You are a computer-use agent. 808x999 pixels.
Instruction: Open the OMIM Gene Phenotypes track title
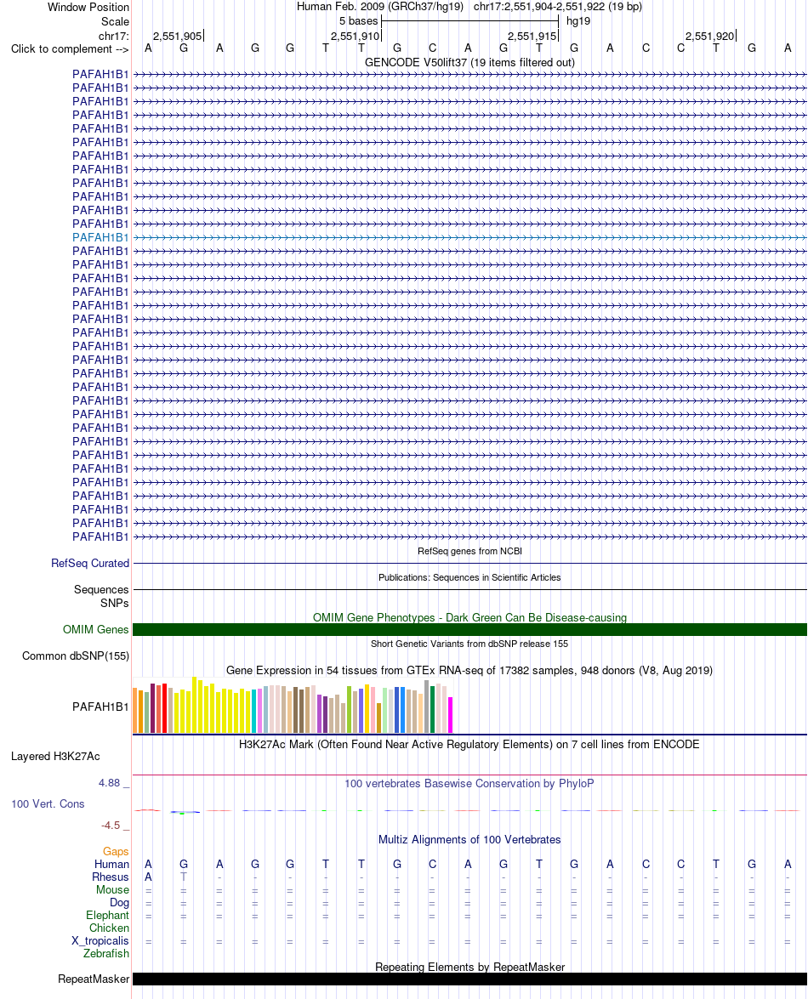click(469, 617)
